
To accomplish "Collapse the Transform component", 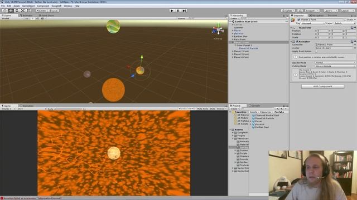I will click(x=291, y=28).
